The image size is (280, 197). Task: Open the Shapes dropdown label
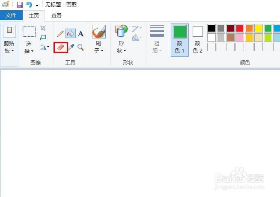tap(121, 47)
